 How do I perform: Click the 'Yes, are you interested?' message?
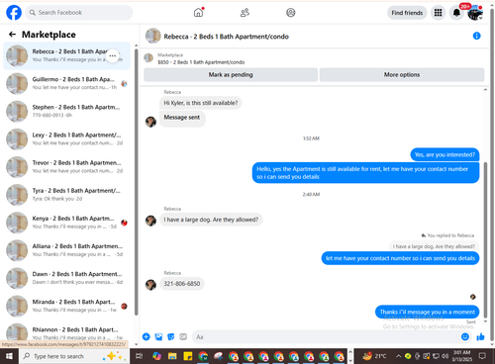pos(445,154)
